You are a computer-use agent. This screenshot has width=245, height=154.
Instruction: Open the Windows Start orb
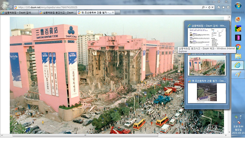pos(238,6)
